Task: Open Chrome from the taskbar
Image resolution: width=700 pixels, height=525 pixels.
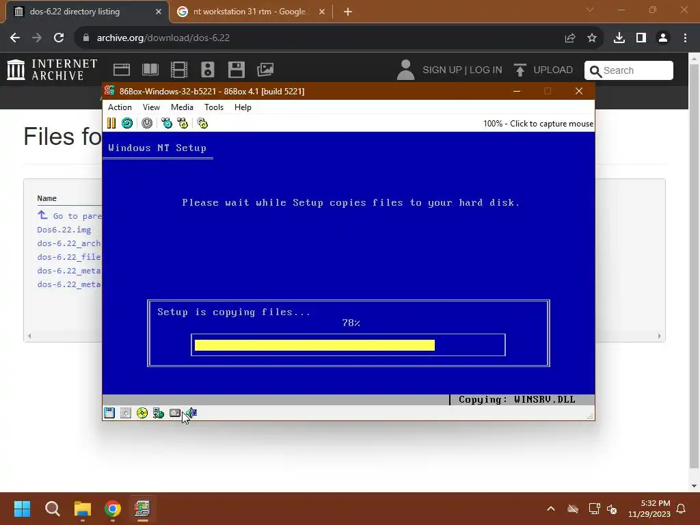Action: (113, 509)
